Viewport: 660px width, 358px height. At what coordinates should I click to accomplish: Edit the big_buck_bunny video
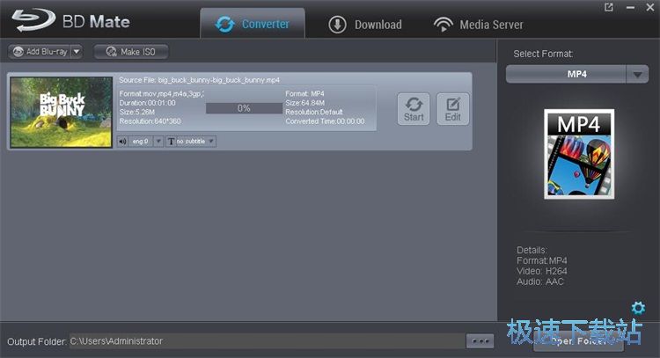[453, 109]
